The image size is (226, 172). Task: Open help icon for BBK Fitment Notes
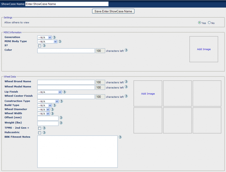point(120,137)
